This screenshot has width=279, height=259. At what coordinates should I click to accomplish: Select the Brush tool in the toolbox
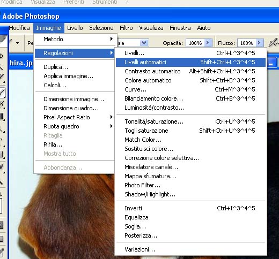3,93
